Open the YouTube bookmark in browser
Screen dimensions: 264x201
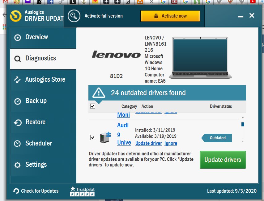(253, 2)
